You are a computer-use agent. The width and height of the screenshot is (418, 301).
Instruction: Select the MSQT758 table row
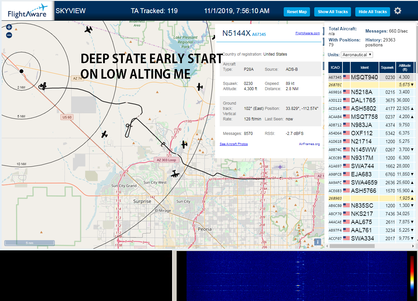(371, 117)
